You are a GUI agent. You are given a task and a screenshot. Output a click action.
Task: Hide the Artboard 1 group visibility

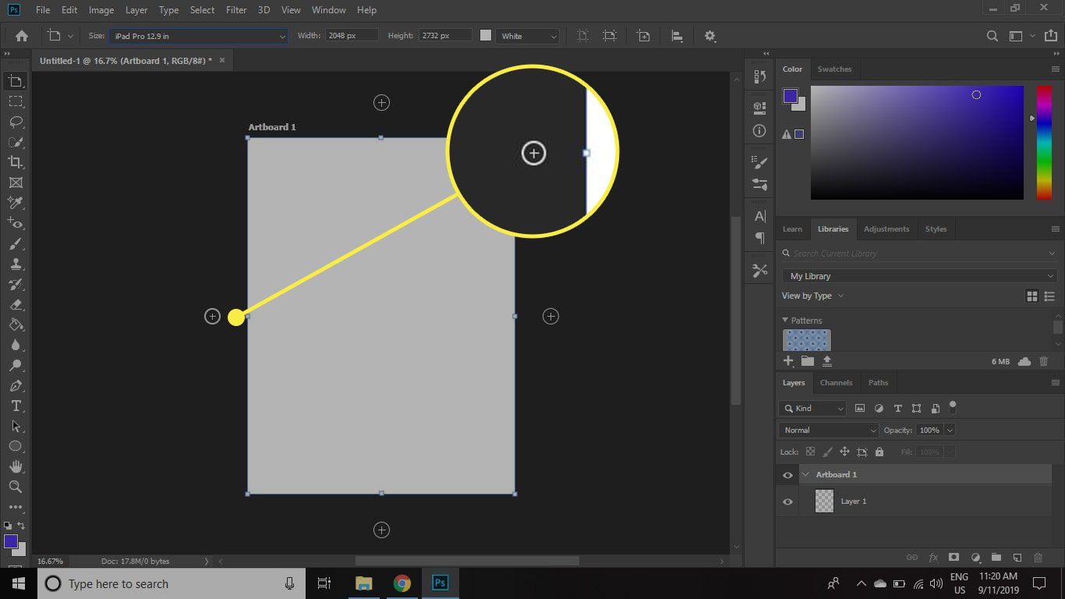pos(787,475)
